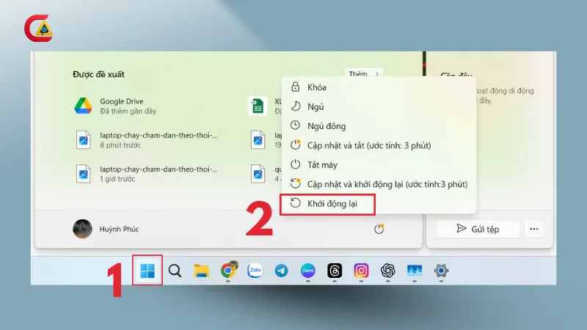Open the three-dots more options button
The height and width of the screenshot is (330, 587).
coord(534,229)
